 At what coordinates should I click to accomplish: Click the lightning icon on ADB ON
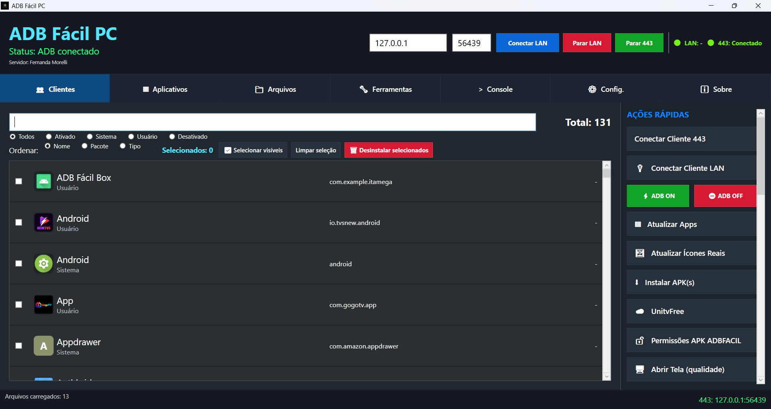[646, 196]
